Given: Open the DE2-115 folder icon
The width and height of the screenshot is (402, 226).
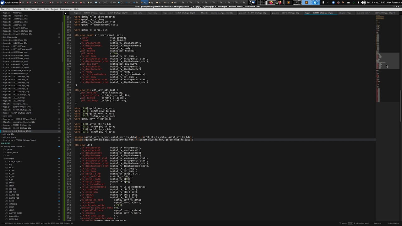Looking at the screenshot, I should 7,189.
